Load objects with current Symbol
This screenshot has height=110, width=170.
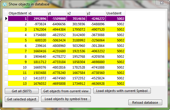122,91
